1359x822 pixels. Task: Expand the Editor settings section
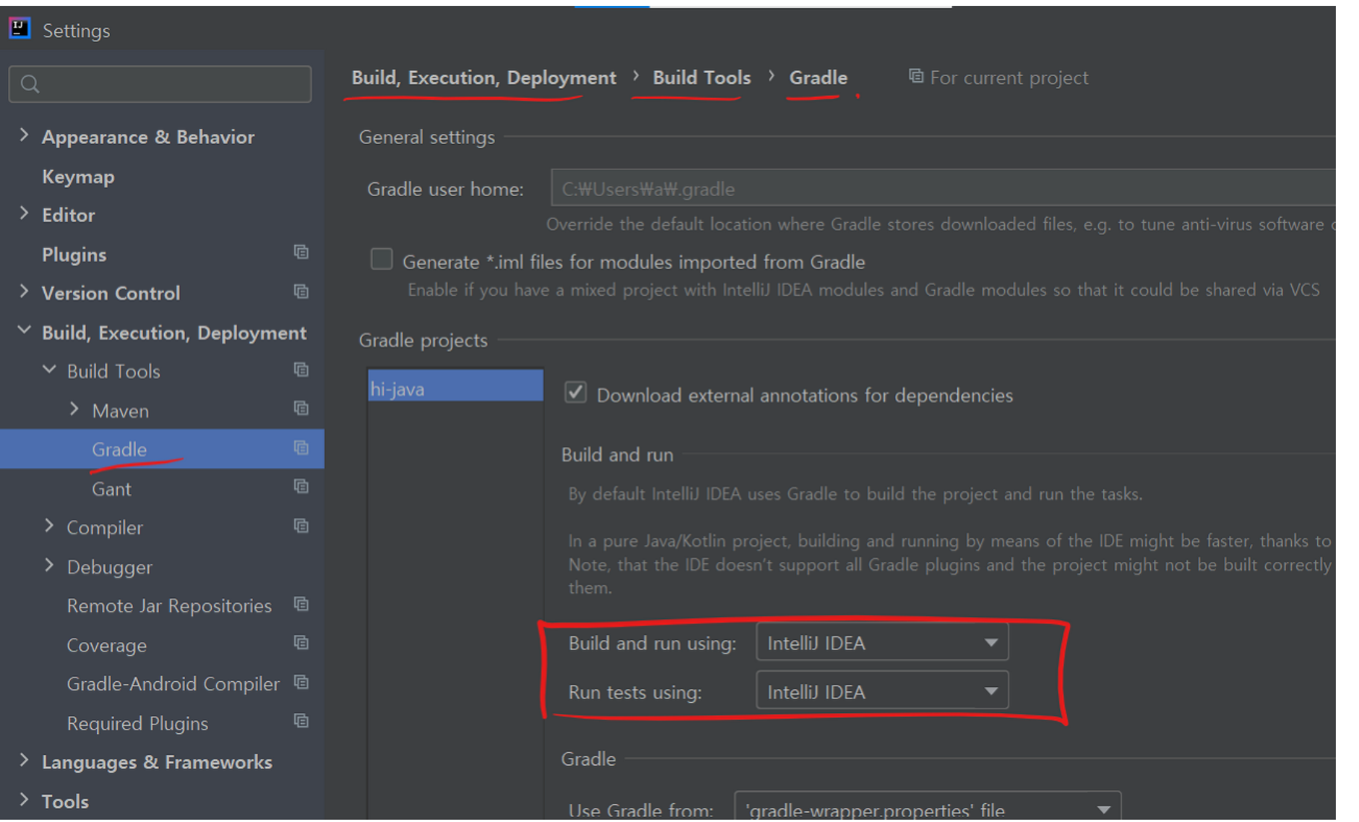(x=24, y=213)
